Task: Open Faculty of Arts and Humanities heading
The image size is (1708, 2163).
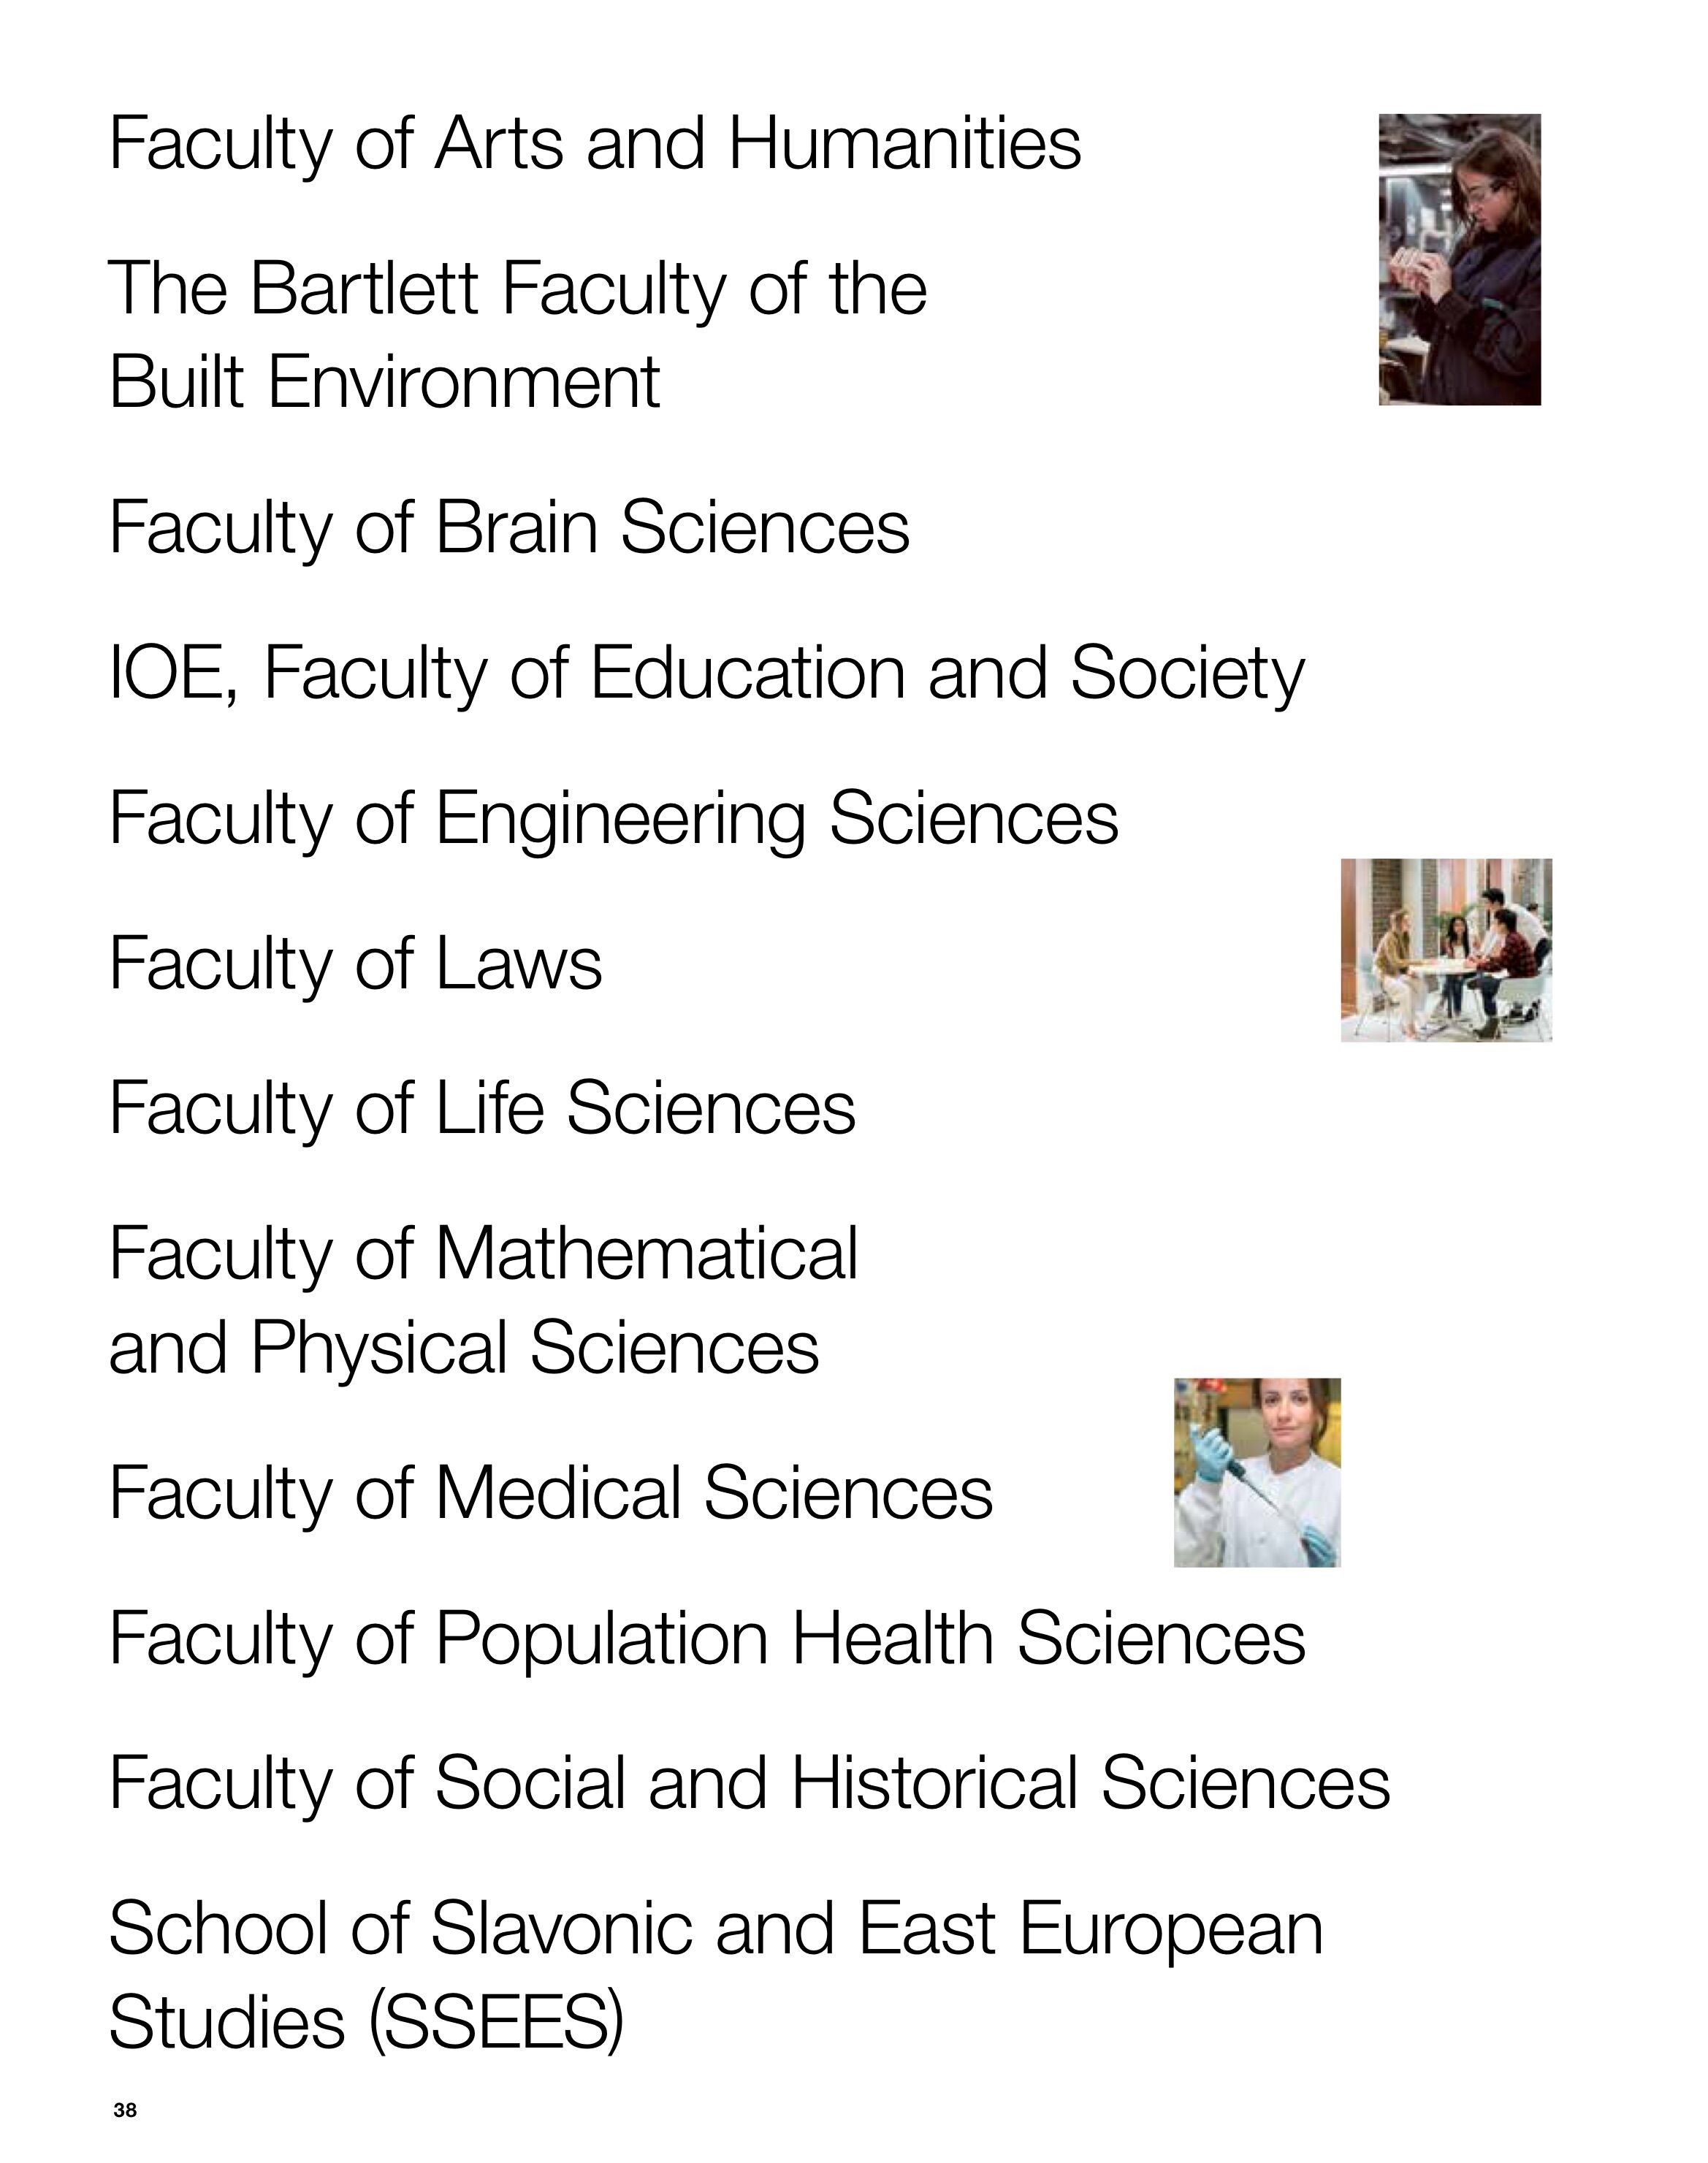Action: (595, 145)
